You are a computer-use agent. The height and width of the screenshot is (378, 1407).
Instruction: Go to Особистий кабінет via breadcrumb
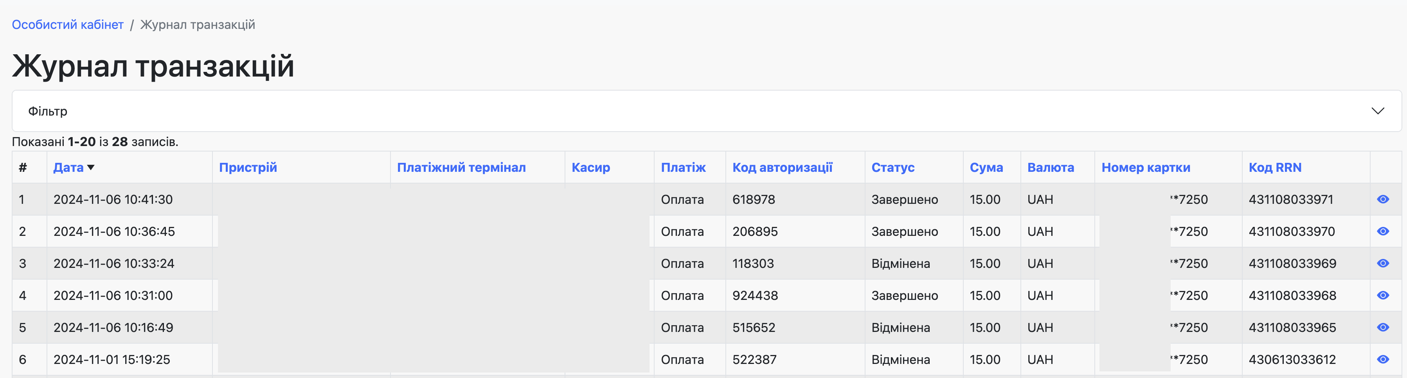coord(67,24)
